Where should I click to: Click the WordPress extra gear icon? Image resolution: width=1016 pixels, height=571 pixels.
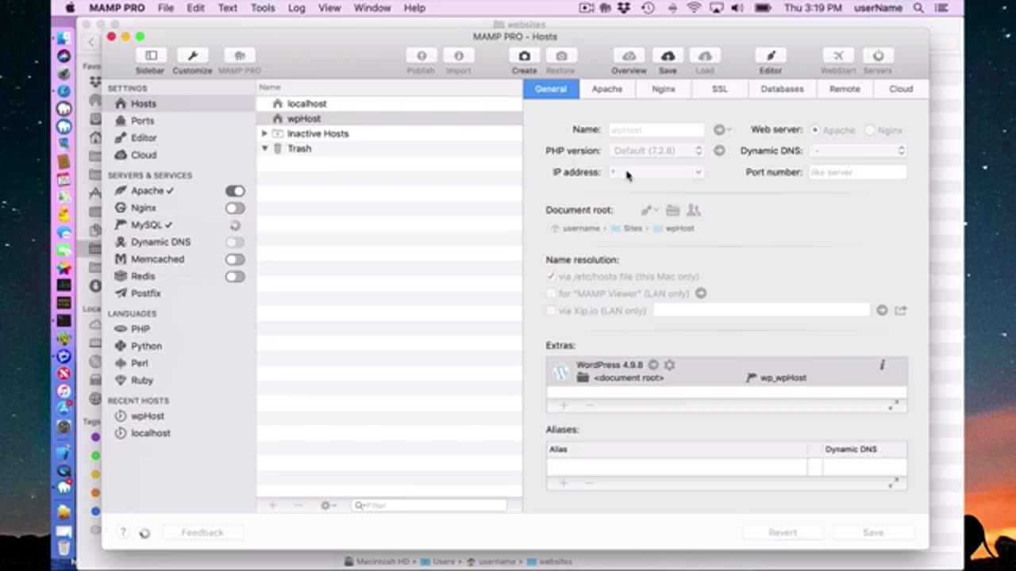(669, 365)
